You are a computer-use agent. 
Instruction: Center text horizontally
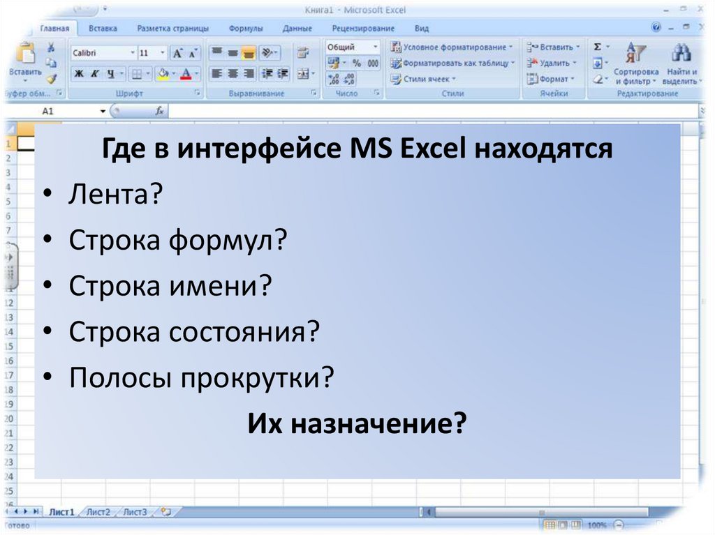233,73
